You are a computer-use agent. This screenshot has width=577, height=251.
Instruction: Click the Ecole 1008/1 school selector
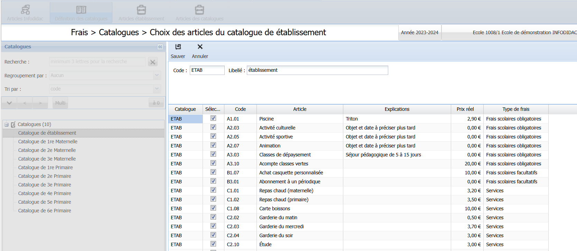point(510,32)
